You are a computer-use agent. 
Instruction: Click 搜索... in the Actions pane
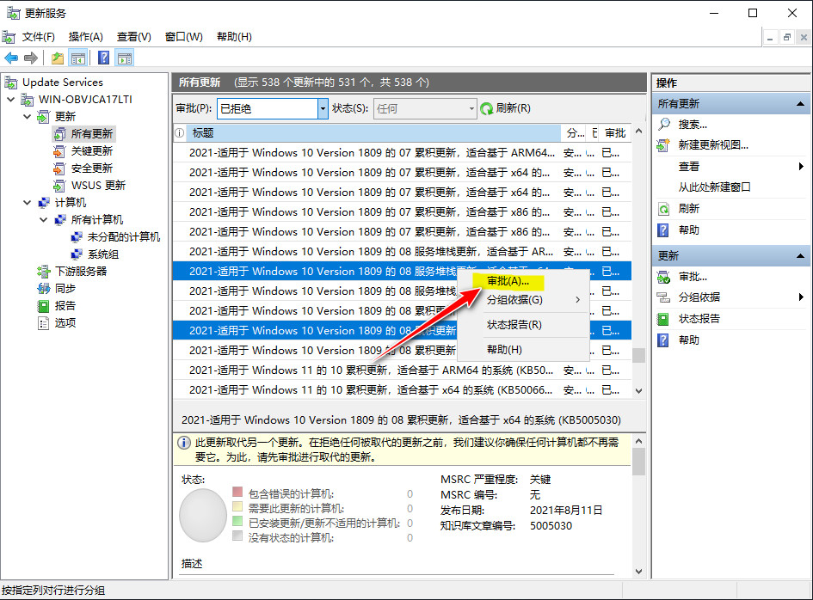click(693, 125)
